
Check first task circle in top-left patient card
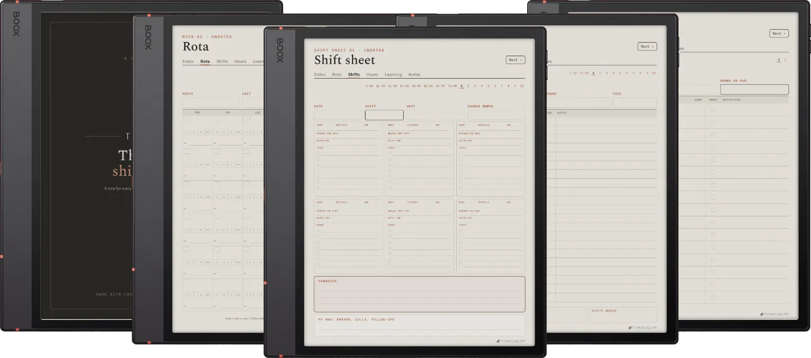pyautogui.click(x=318, y=153)
